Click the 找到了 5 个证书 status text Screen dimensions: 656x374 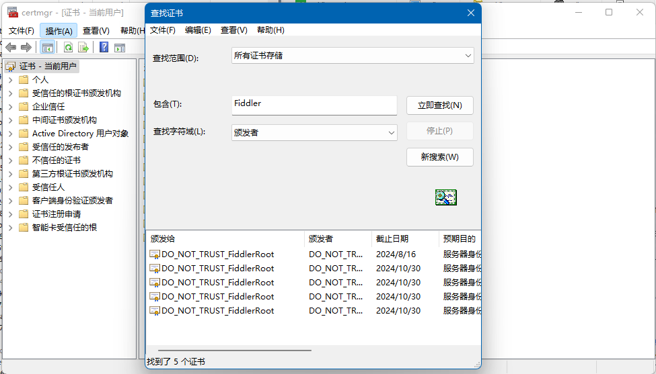[176, 361]
